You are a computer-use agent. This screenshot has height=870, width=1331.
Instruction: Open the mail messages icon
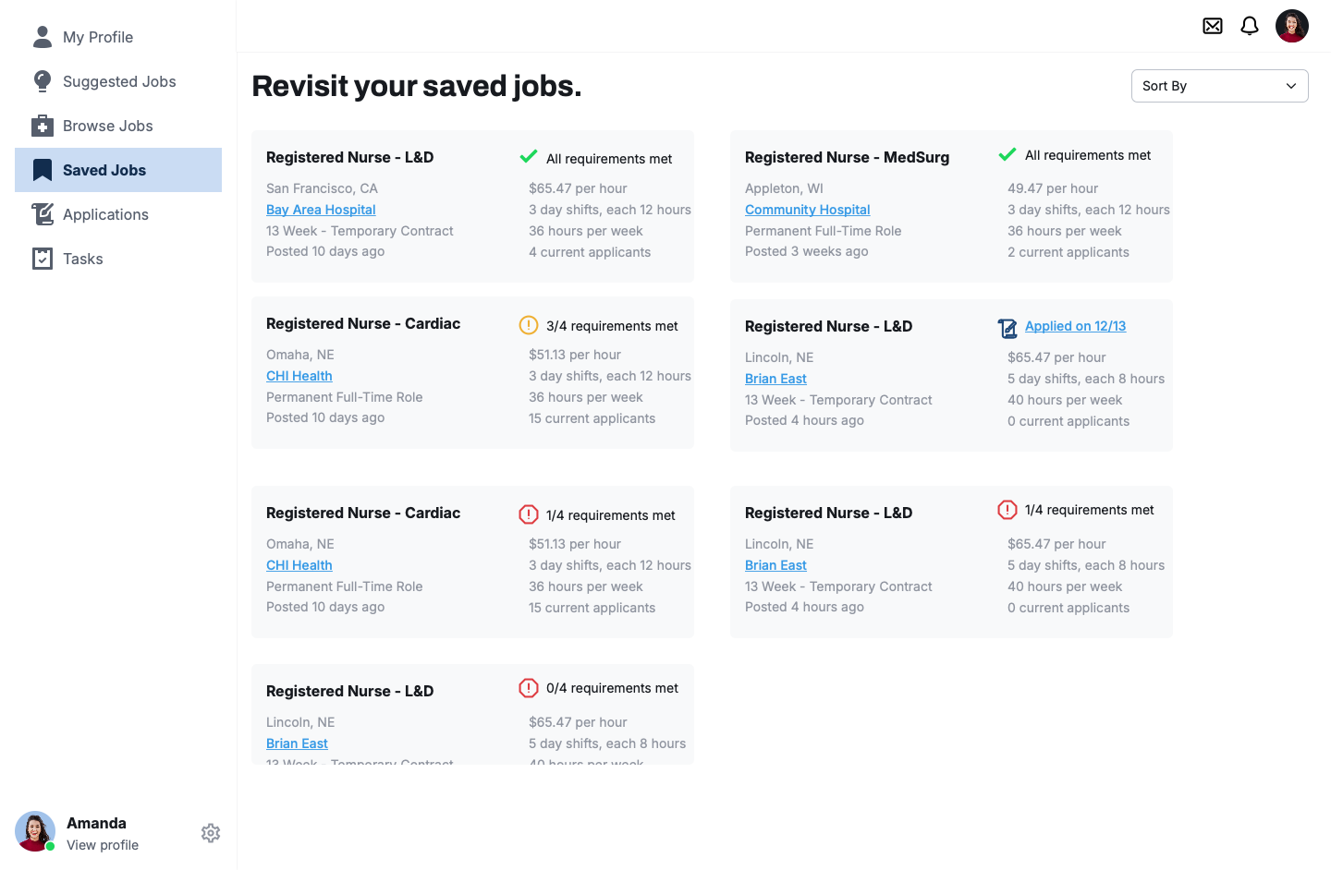point(1213,26)
